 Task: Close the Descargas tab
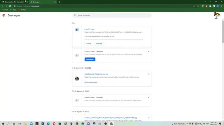55,2
